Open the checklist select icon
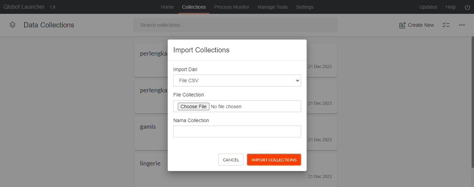Screen dimensions: 474x187 [446, 25]
